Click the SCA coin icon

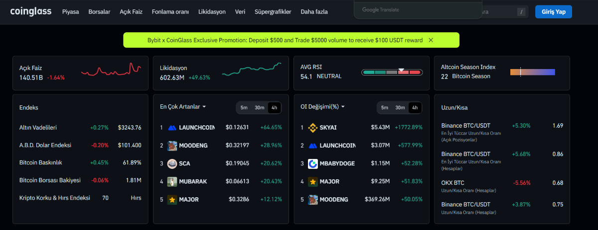172,163
